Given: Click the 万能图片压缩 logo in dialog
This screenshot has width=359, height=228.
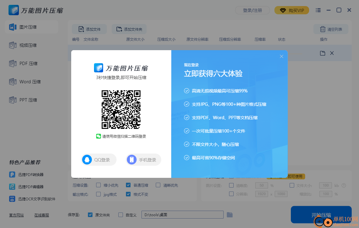Looking at the screenshot, I should click(x=121, y=68).
